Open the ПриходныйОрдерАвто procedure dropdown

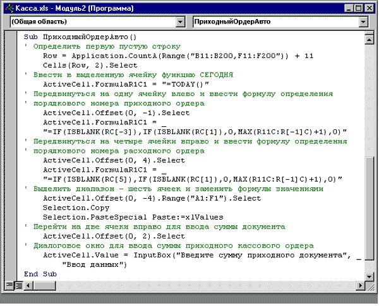(x=363, y=22)
